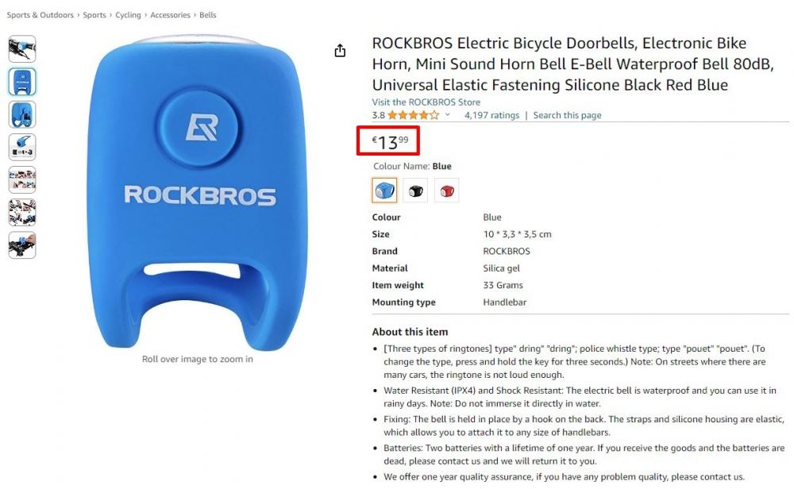The width and height of the screenshot is (794, 489).
Task: Open Sports & Outdoors breadcrumb
Action: click(40, 14)
